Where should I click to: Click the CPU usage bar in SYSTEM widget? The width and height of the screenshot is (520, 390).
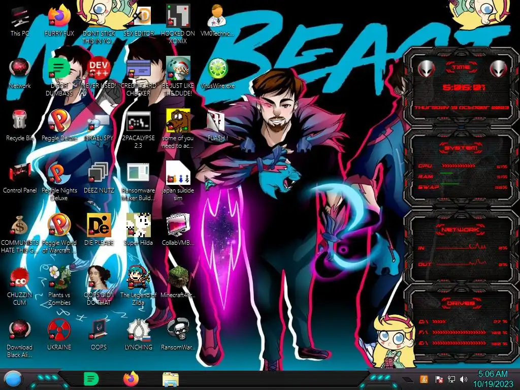coord(459,166)
